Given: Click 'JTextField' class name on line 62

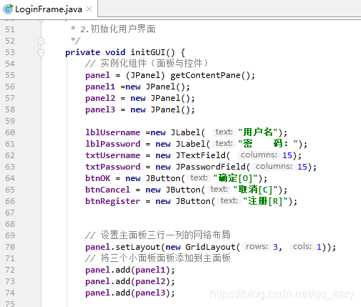Looking at the screenshot, I should pos(201,155).
